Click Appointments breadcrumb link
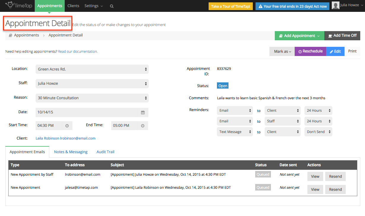The width and height of the screenshot is (365, 216). [26, 35]
